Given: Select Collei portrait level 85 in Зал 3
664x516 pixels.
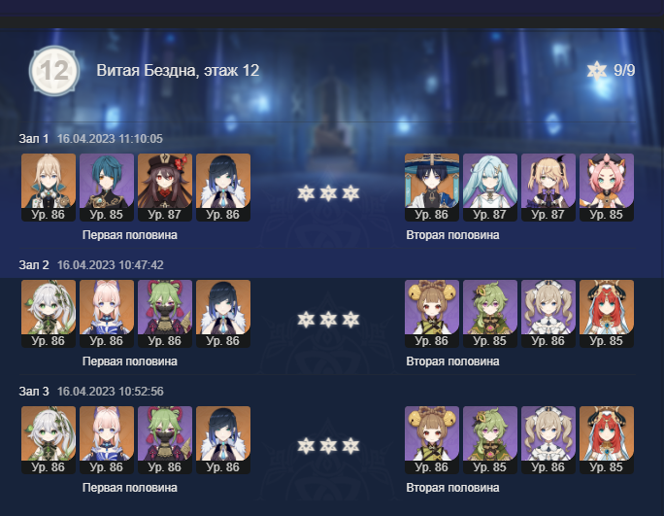Looking at the screenshot, I should 490,439.
